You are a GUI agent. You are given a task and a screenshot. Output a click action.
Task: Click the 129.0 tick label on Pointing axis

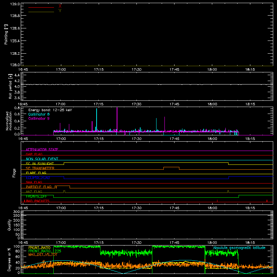[x=15, y=4]
